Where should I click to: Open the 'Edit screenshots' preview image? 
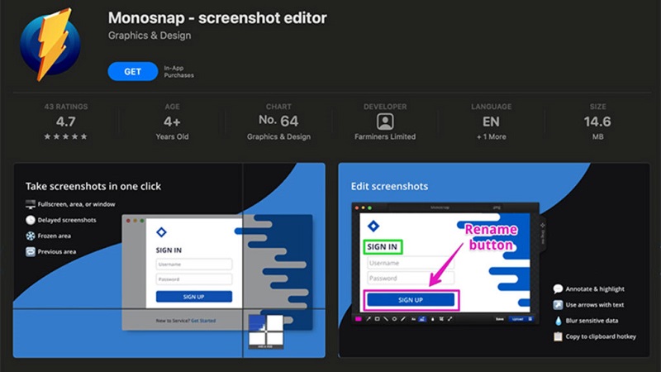(x=494, y=260)
